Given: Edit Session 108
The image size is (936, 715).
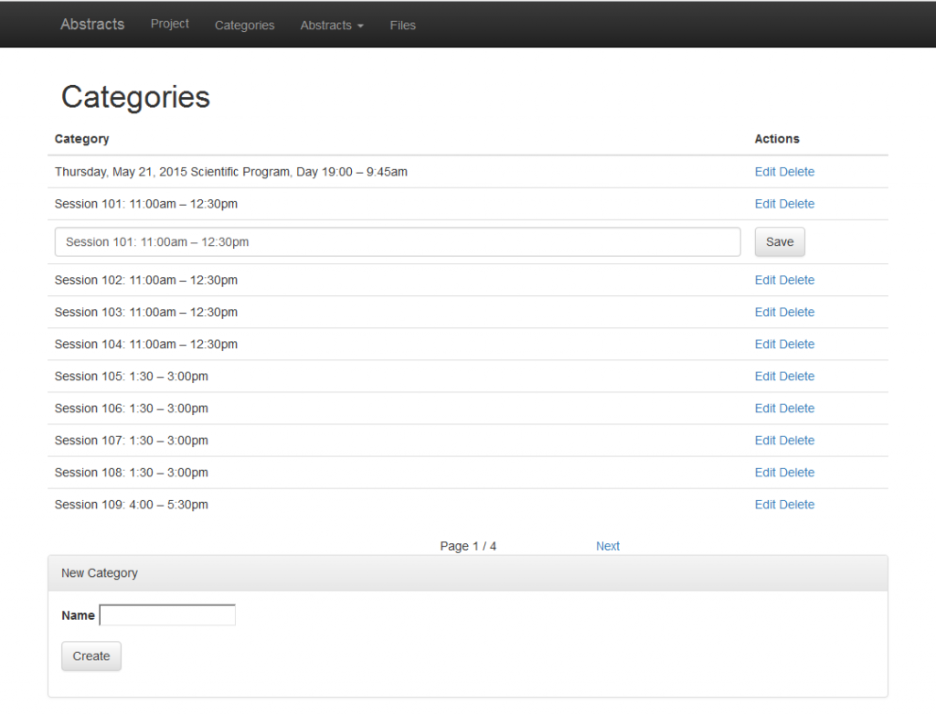Looking at the screenshot, I should coord(765,472).
